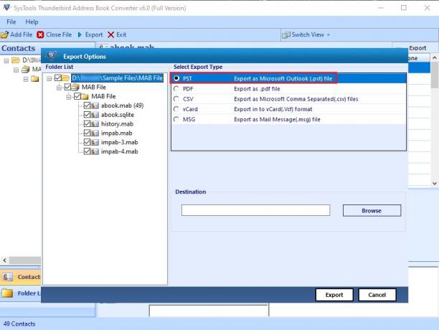Viewport: 439px width, 330px height.
Task: Uncheck the D:\ root folder checkbox
Action: 58,77
